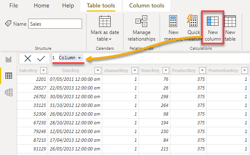Click SalesKey cell 52306

click(x=32, y=114)
